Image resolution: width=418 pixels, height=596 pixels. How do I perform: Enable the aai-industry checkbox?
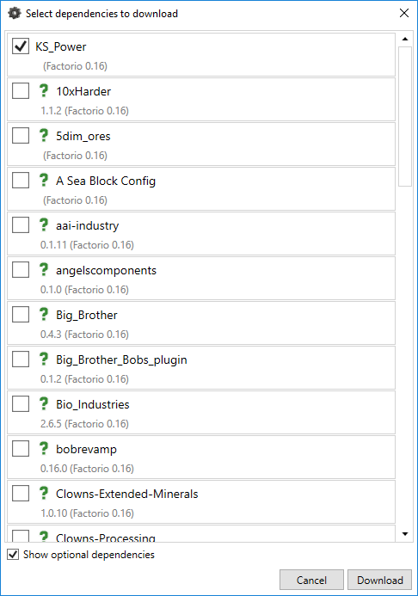[x=21, y=225]
